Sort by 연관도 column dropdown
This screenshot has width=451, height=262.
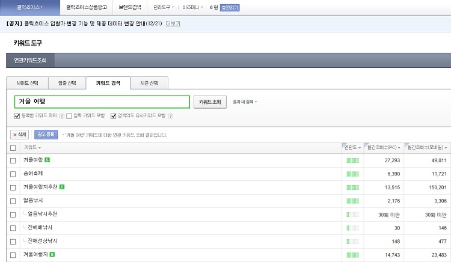(x=352, y=147)
